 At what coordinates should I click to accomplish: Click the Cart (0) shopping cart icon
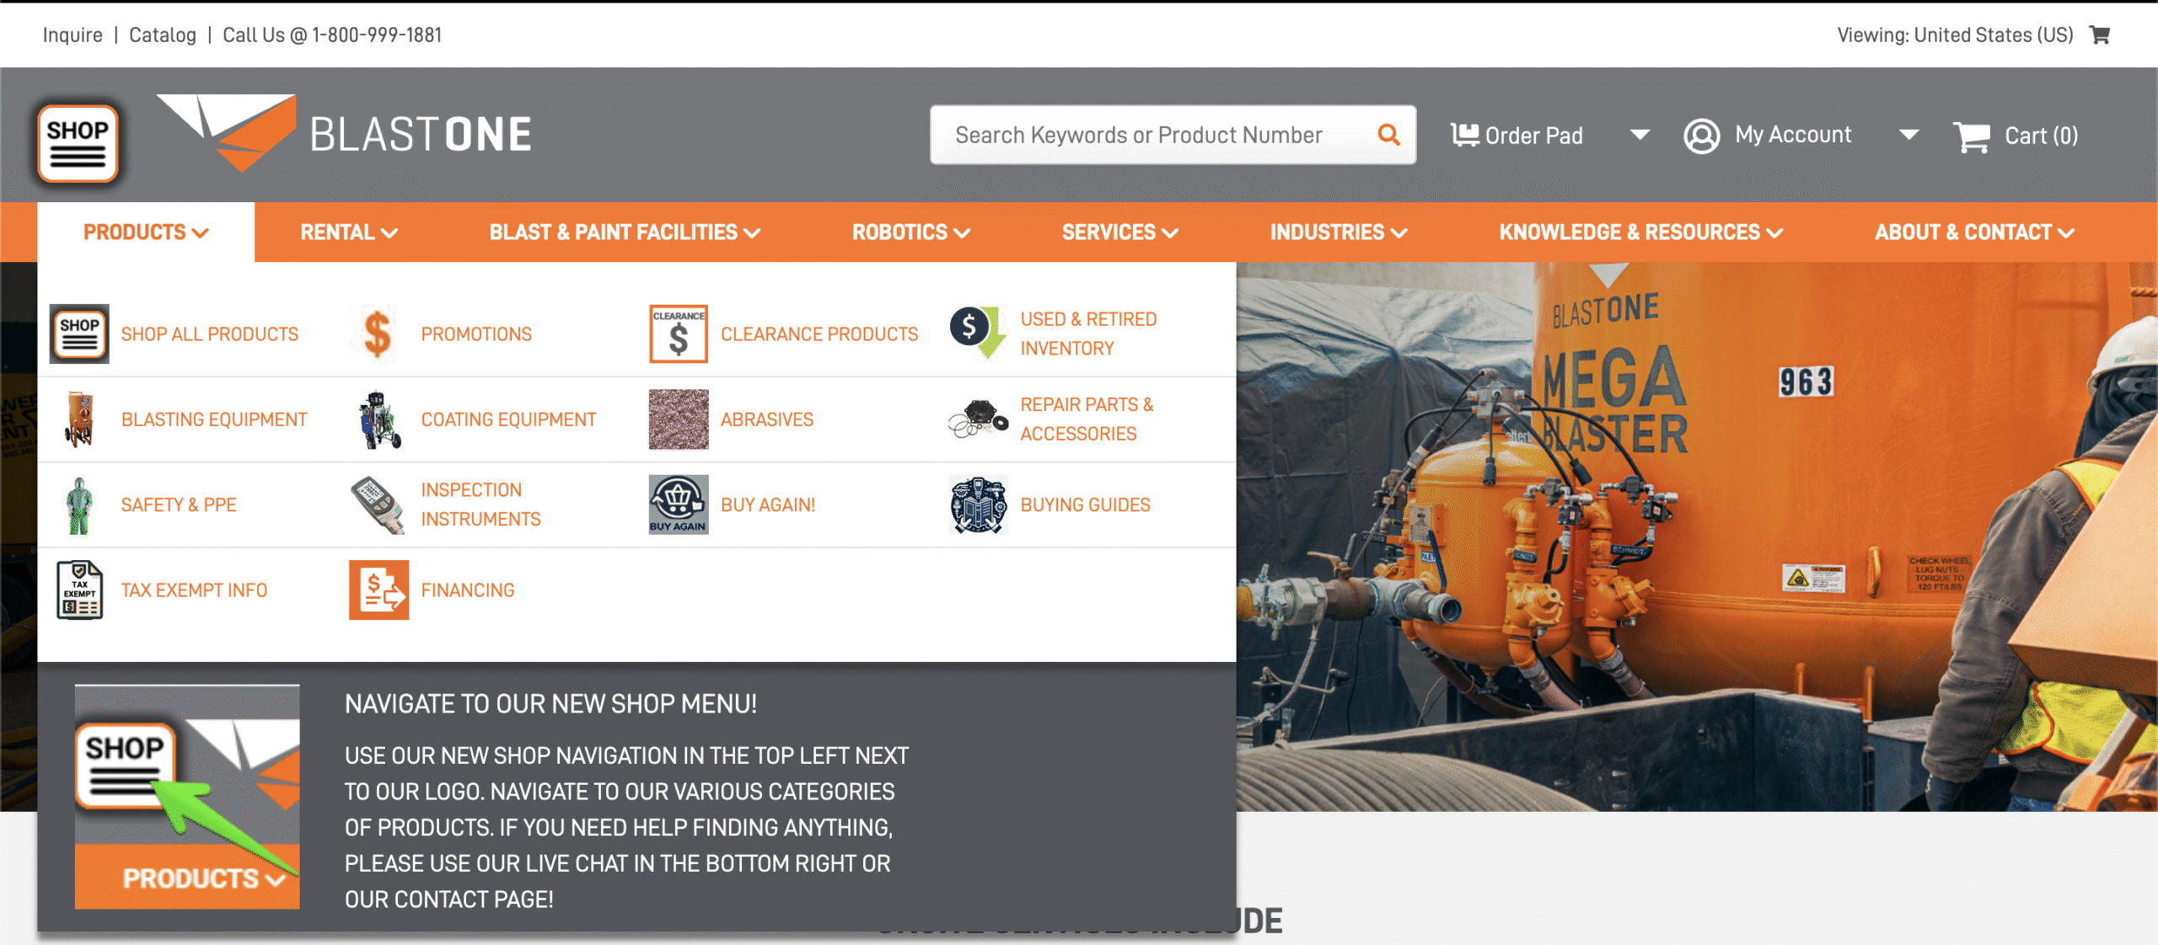(x=1972, y=136)
